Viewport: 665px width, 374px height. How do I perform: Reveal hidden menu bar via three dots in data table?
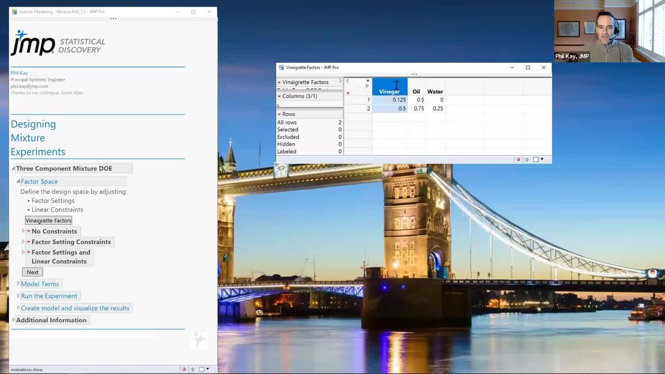(x=414, y=74)
